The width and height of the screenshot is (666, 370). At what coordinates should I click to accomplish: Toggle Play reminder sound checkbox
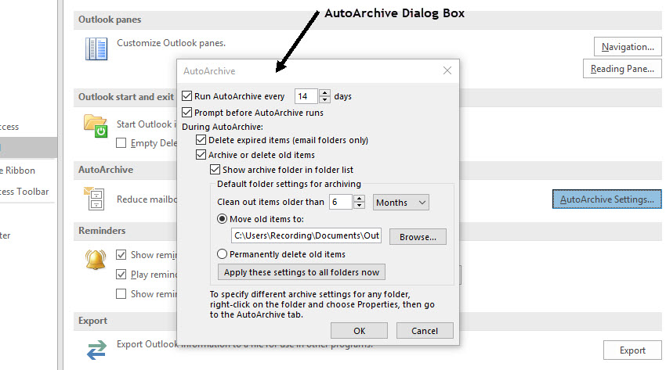pos(121,275)
